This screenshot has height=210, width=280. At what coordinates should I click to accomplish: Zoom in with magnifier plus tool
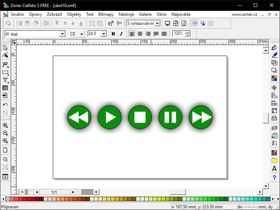coord(5,125)
